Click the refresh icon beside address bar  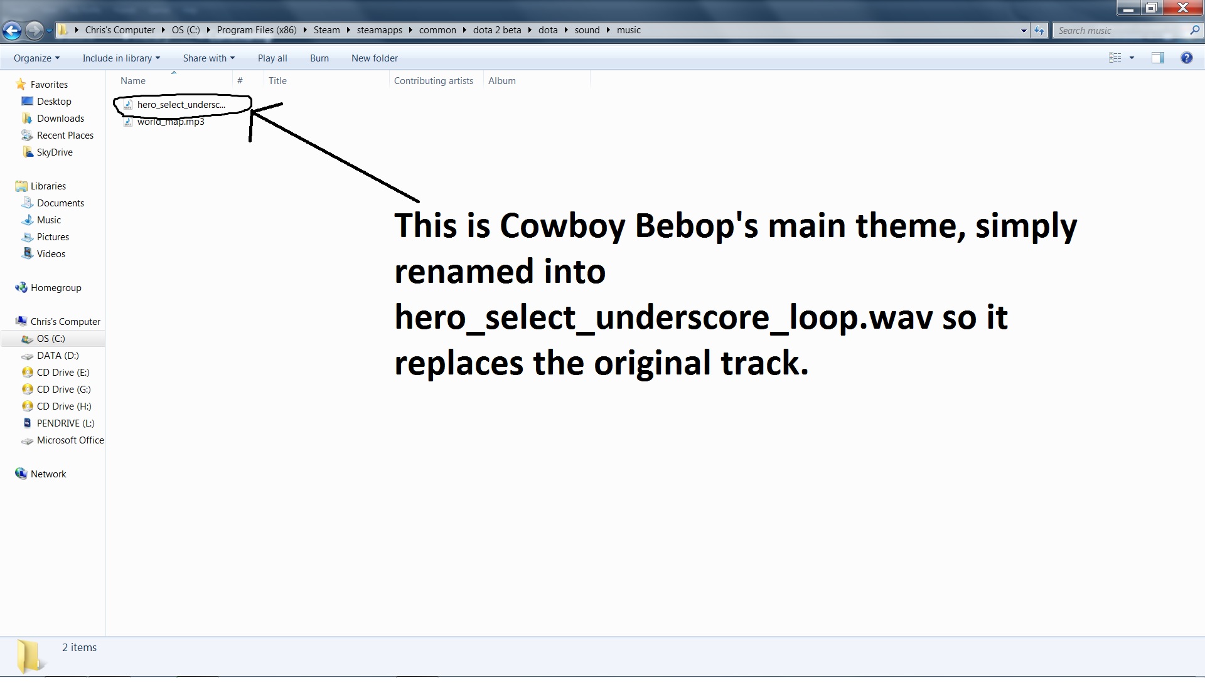(1039, 30)
